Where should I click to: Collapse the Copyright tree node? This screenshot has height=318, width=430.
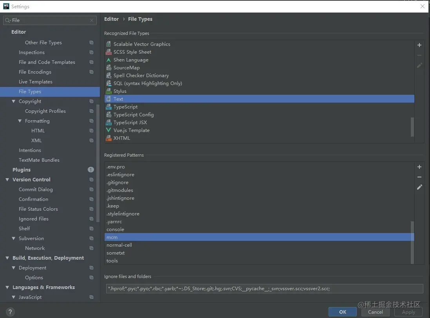pyautogui.click(x=13, y=101)
